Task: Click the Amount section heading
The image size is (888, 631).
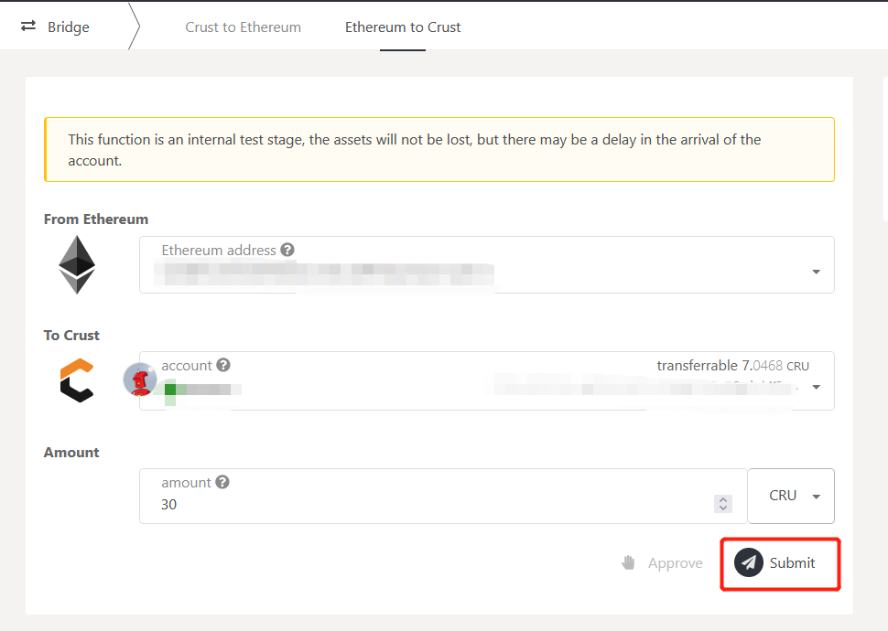Action: coord(71,452)
